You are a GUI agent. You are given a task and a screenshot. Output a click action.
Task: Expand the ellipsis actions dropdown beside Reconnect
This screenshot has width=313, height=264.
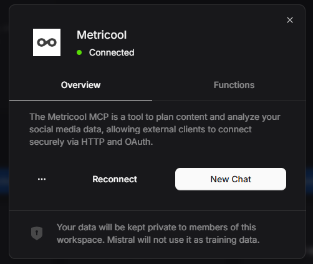[x=42, y=179]
